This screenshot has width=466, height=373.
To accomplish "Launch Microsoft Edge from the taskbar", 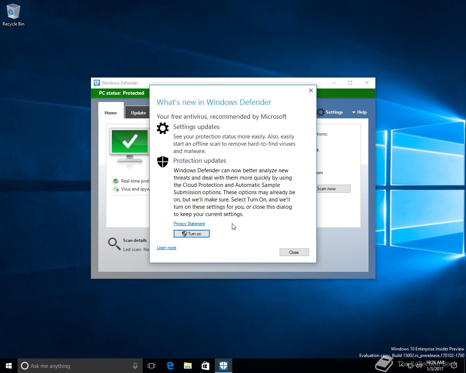I will coord(170,366).
